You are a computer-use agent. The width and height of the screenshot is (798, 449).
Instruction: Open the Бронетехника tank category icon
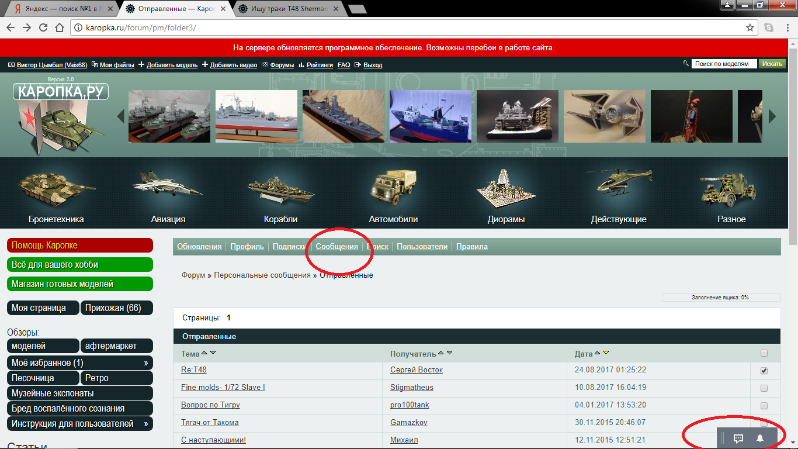pos(55,188)
